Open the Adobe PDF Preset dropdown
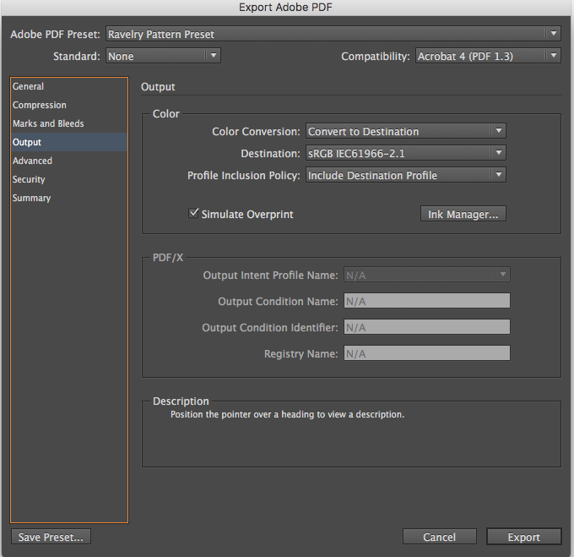Image resolution: width=574 pixels, height=557 pixels. [x=333, y=34]
